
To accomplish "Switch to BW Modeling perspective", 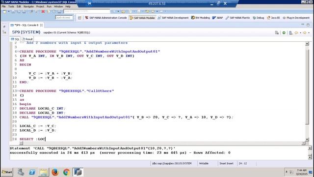I will click(201, 18).
